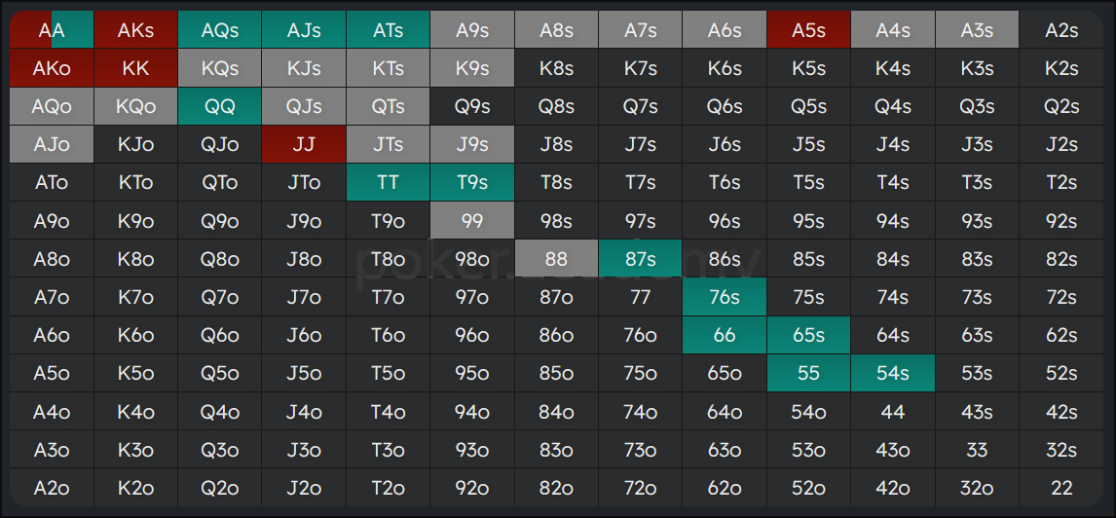Viewport: 1116px width, 518px height.
Task: Select the 72o hand cell
Action: coord(640,488)
